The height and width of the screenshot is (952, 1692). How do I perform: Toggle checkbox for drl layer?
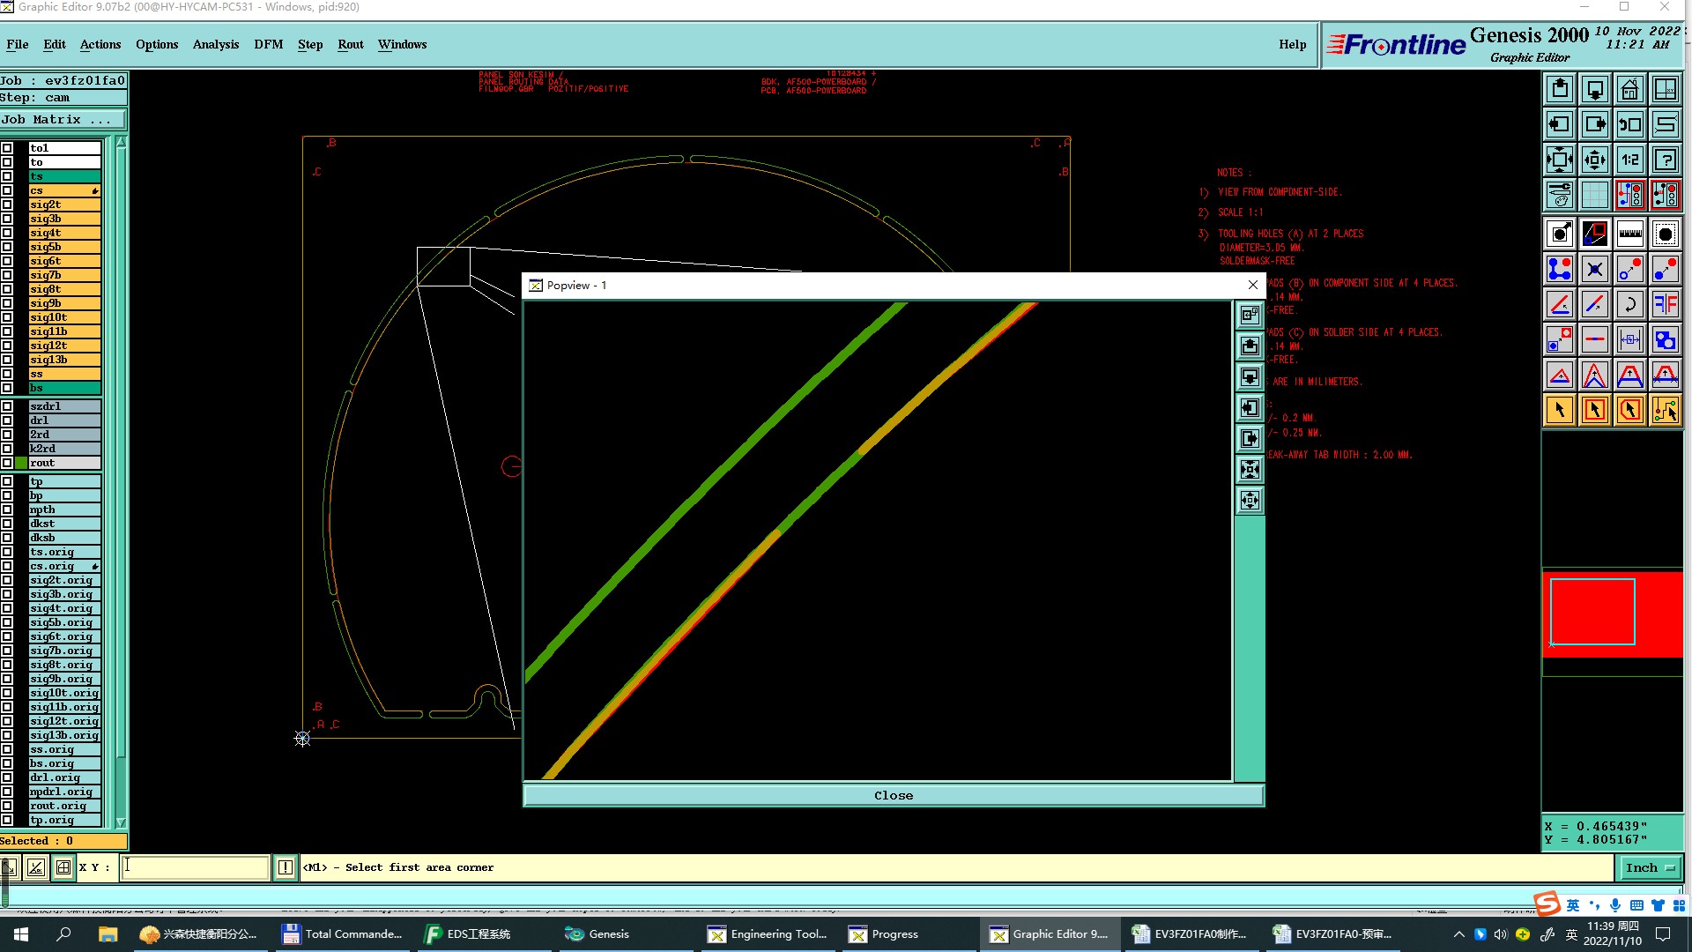click(7, 420)
